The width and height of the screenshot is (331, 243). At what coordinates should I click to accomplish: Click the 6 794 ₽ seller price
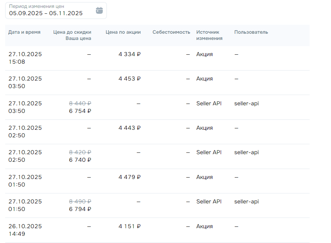point(80,209)
